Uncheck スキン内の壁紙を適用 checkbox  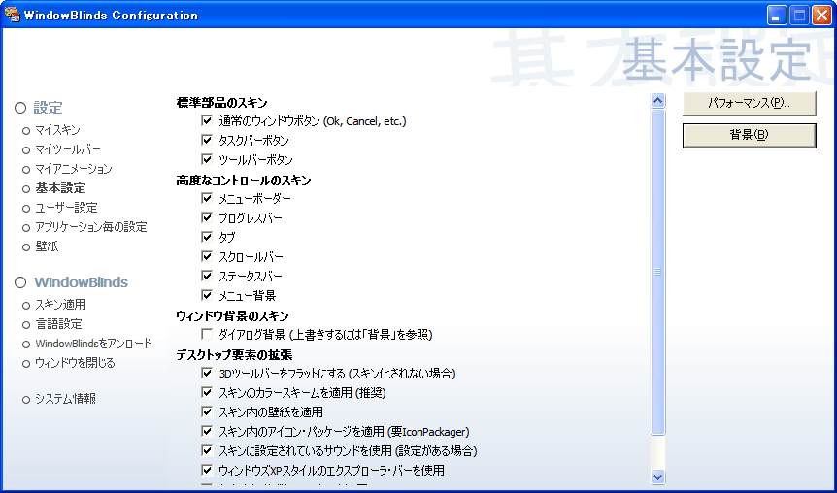point(207,411)
